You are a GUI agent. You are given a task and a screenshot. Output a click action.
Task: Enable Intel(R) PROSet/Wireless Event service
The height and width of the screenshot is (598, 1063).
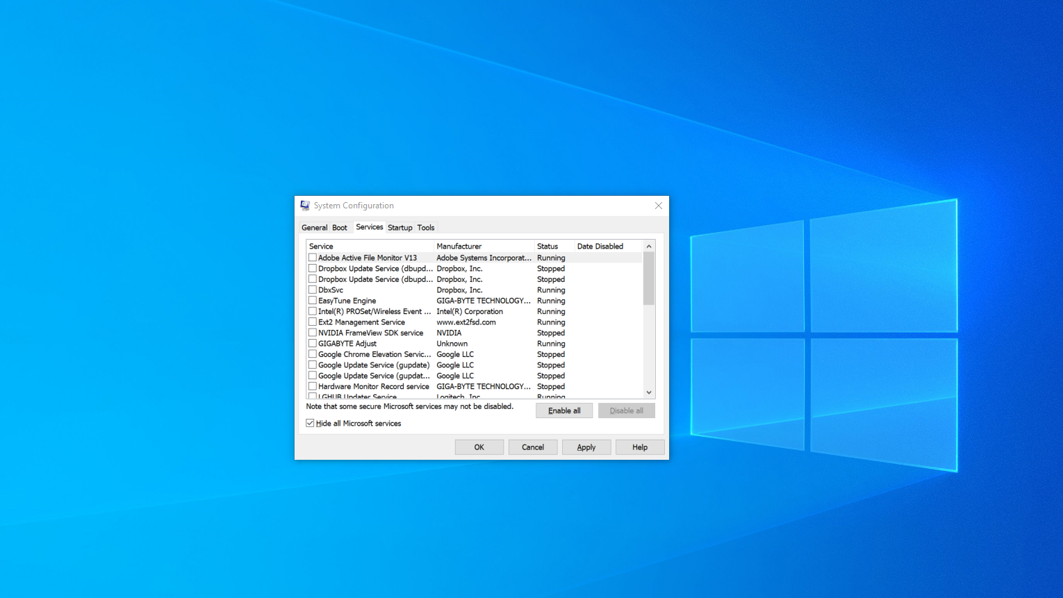pos(312,311)
